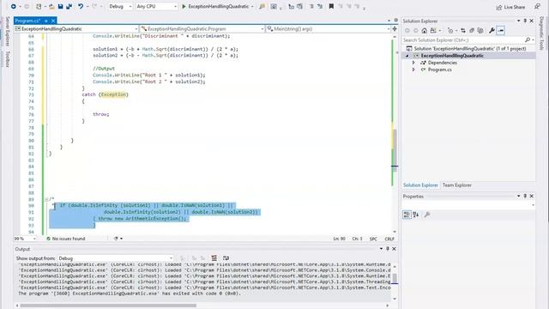The width and height of the screenshot is (549, 309).
Task: Click Solution Explorer Home icon
Action: (425, 31)
